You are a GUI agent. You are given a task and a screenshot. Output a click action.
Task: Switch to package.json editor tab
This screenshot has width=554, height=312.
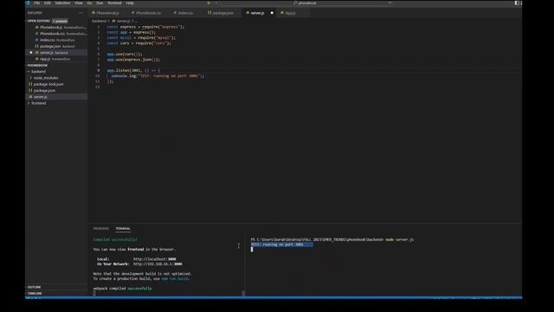[x=222, y=13]
